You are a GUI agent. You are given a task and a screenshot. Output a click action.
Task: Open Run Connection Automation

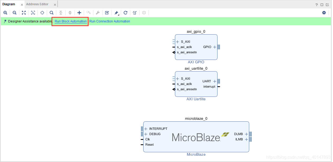pyautogui.click(x=110, y=21)
